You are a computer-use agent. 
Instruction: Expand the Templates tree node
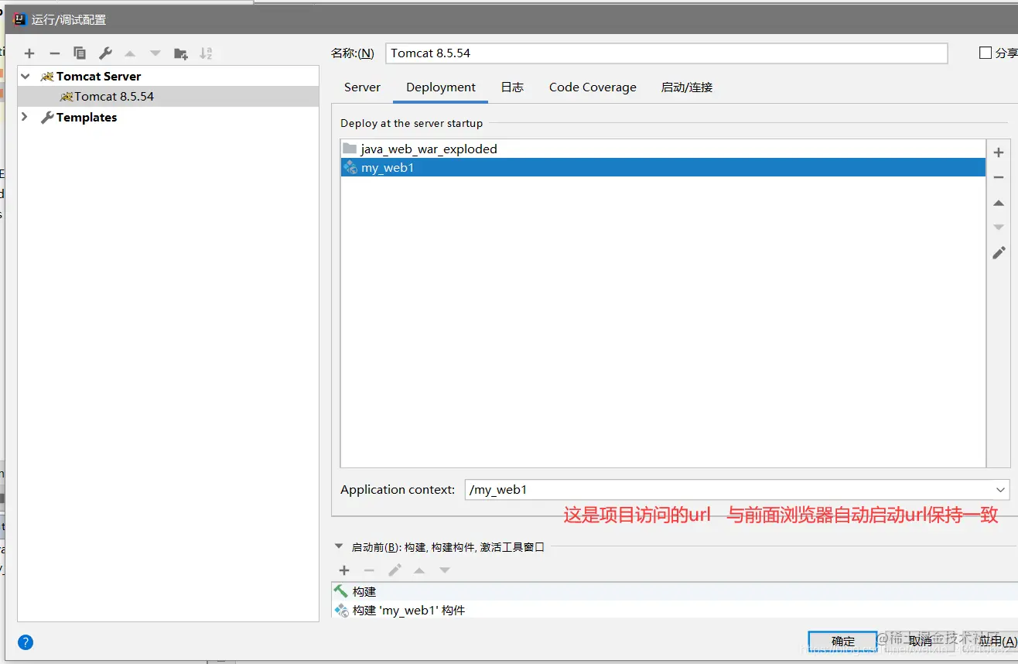(x=25, y=117)
